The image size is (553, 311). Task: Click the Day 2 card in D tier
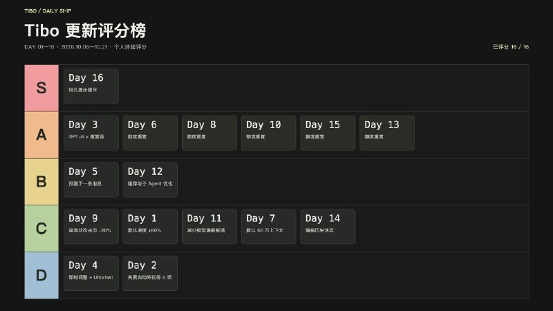(x=150, y=274)
